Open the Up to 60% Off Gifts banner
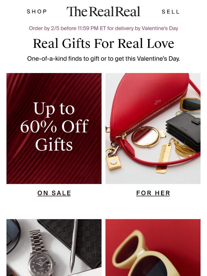This screenshot has height=276, width=207. tap(54, 129)
